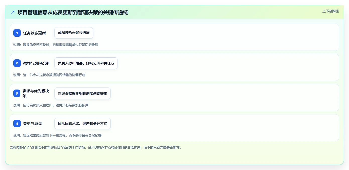Screen dimensions: 349x170
Task: Click the note starting 复盘结果应反馈
Action: [x=57, y=135]
